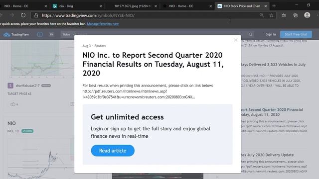The width and height of the screenshot is (319, 179).
Task: Open the reuters pdf link in article
Action: tap(139, 94)
